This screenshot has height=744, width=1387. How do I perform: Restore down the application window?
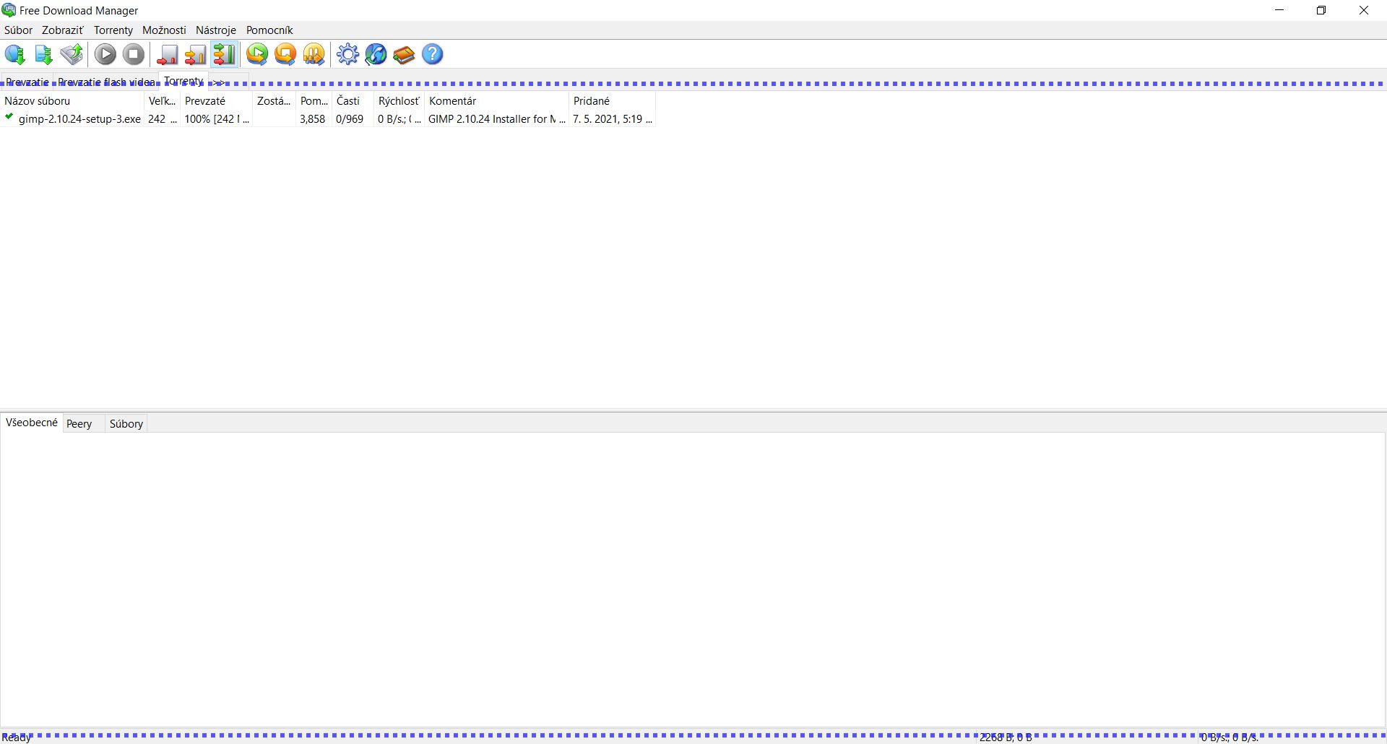pyautogui.click(x=1321, y=10)
